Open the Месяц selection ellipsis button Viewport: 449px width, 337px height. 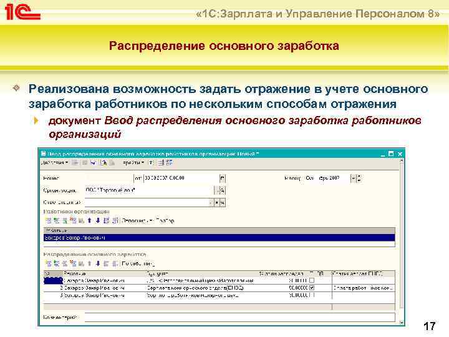point(354,178)
